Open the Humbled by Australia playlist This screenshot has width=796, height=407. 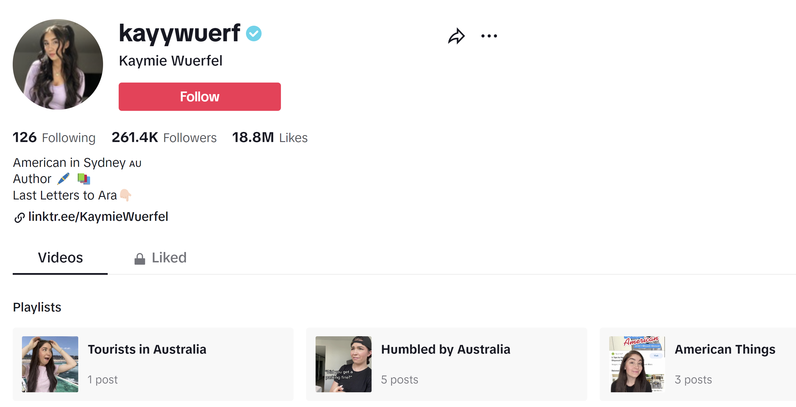click(446, 364)
